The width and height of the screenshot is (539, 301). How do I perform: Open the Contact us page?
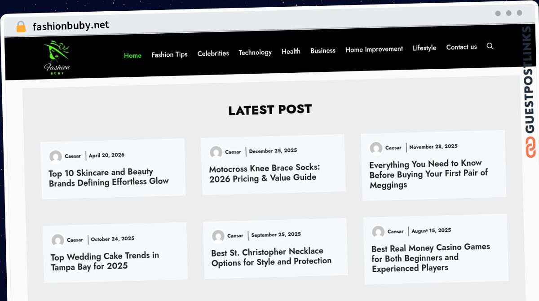[x=461, y=47]
